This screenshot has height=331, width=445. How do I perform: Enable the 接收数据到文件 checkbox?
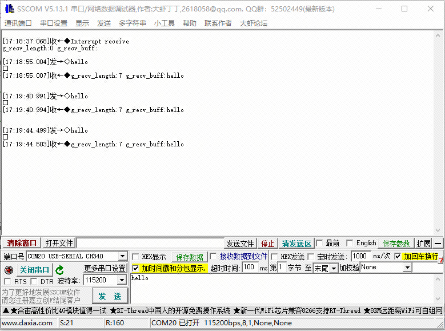point(213,256)
